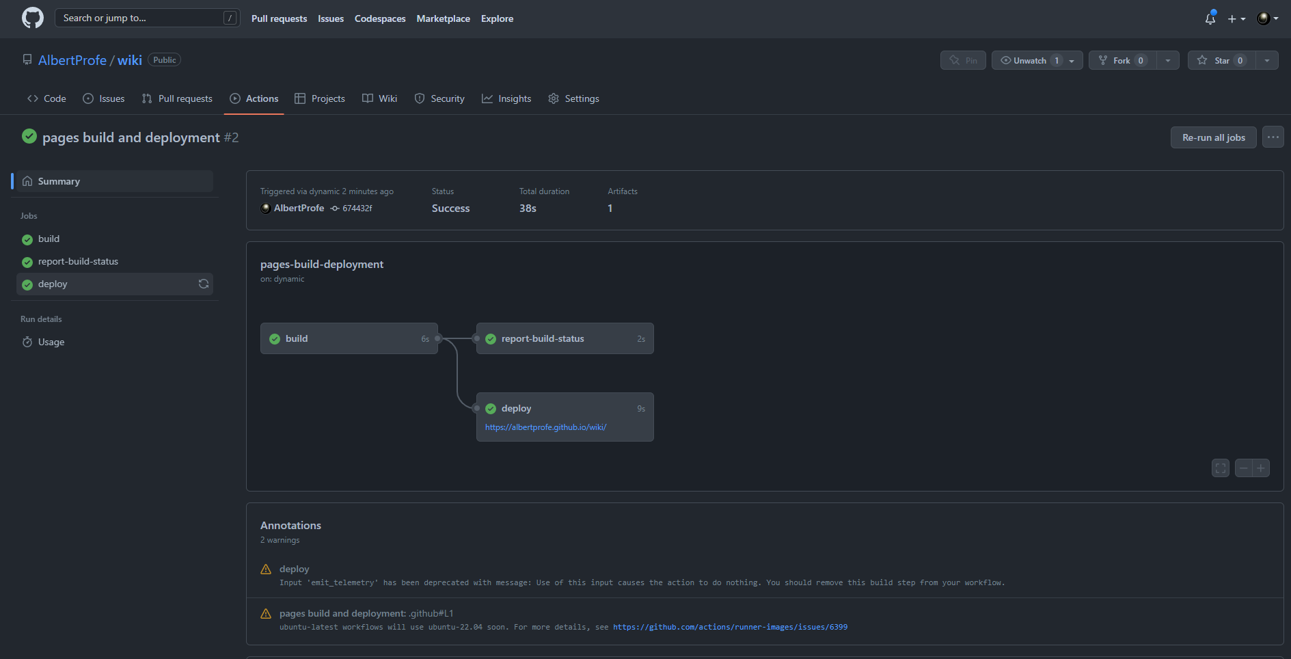Open runner-images issue 6399 link
The height and width of the screenshot is (659, 1291).
730,627
